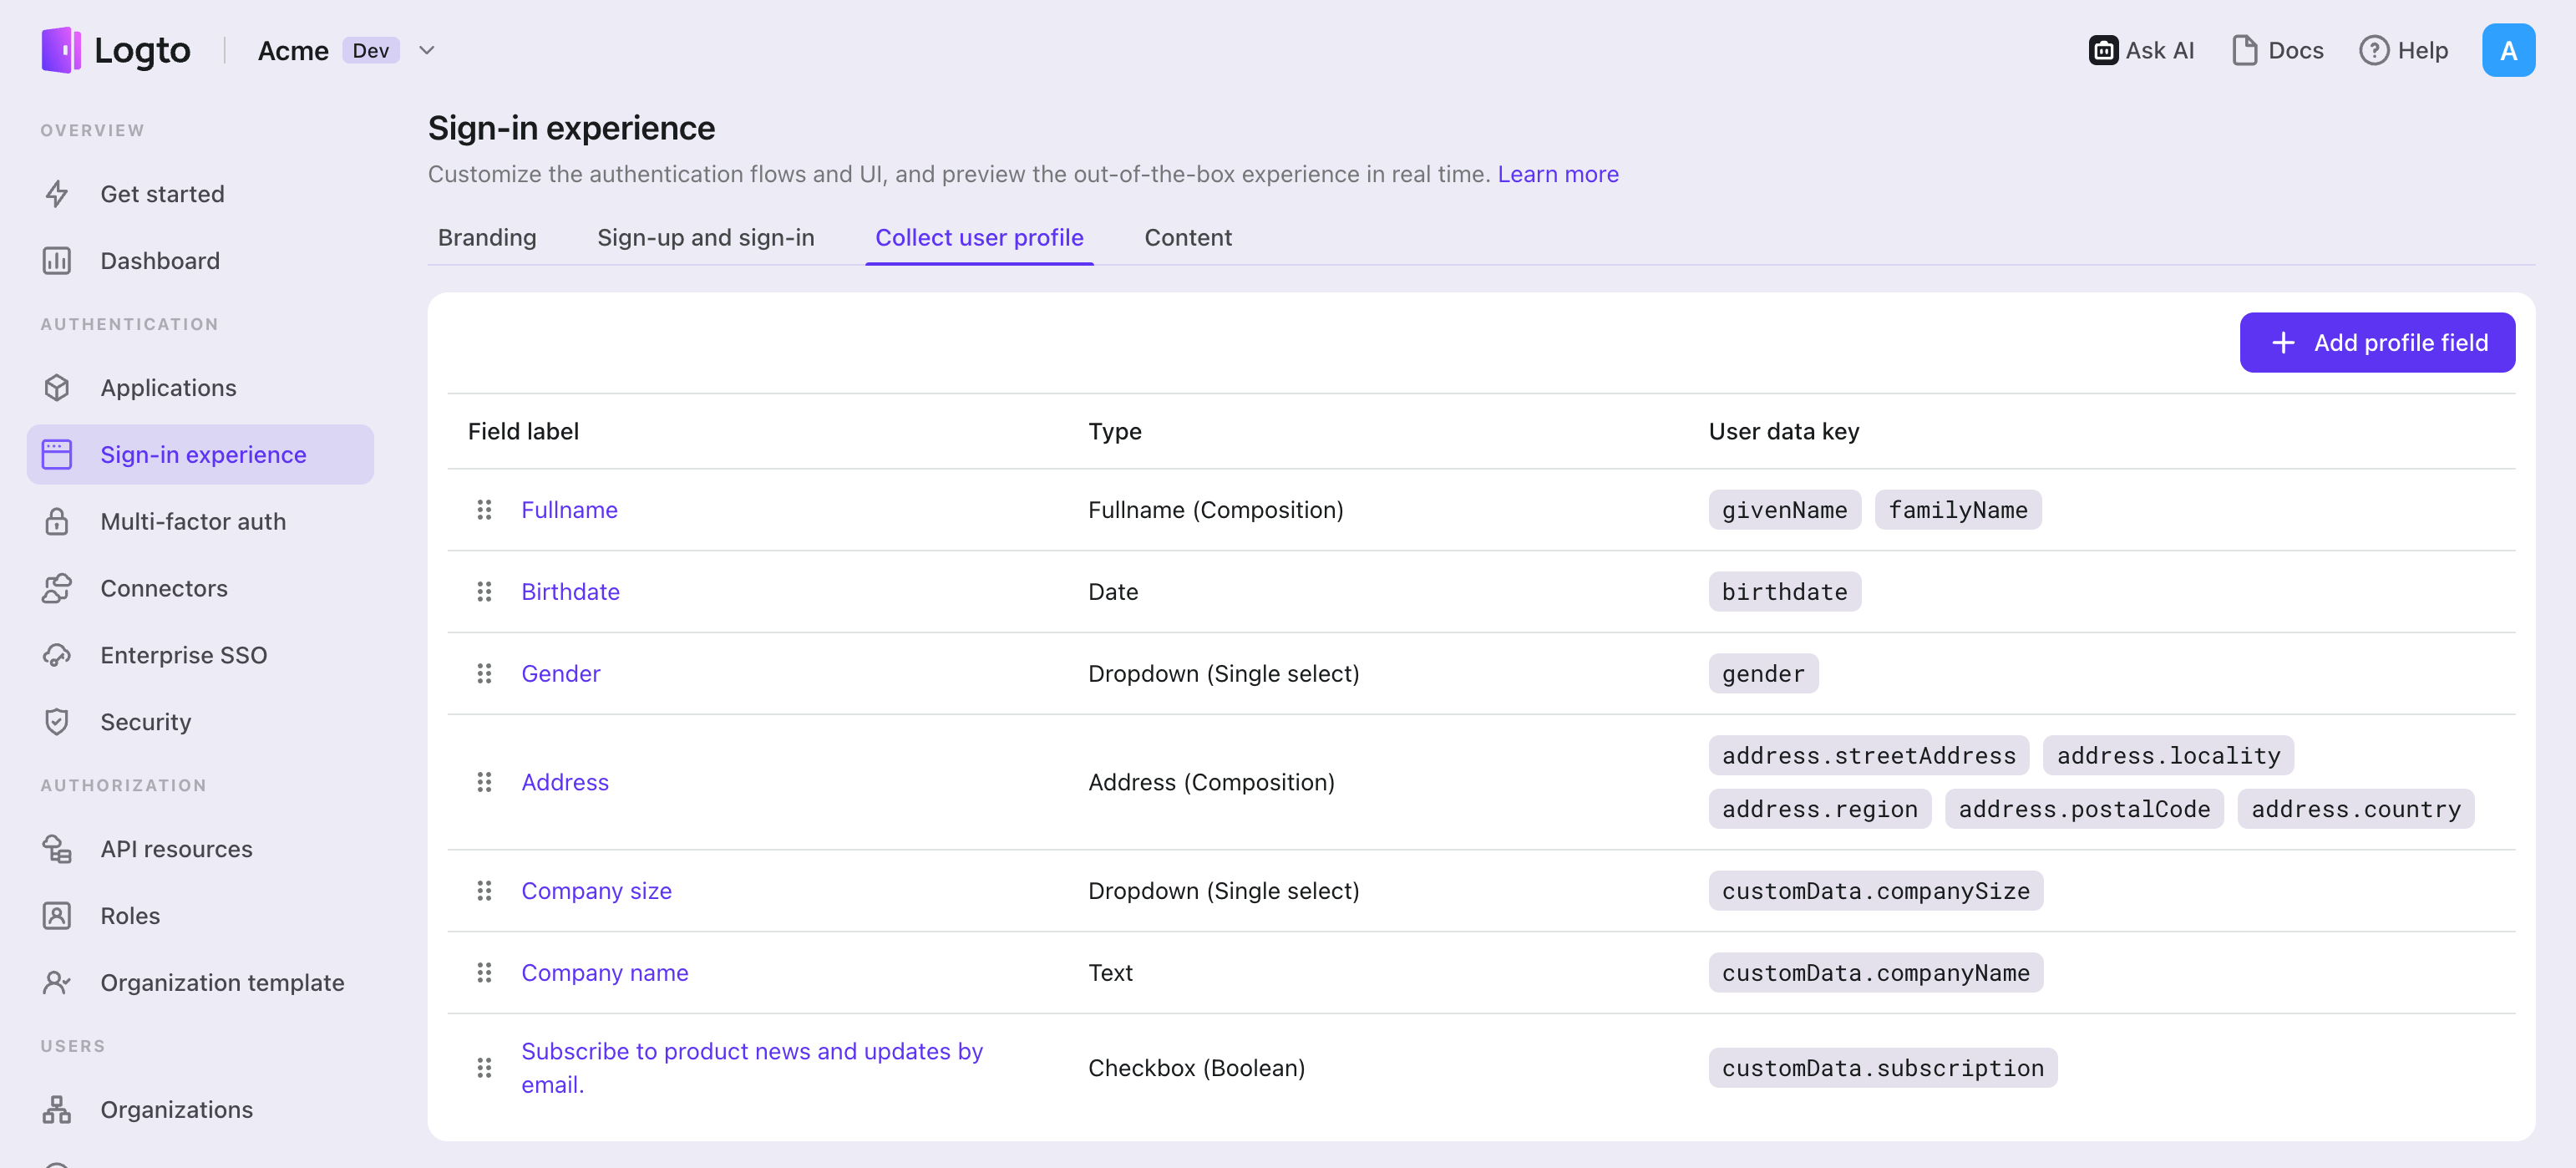Image resolution: width=2576 pixels, height=1168 pixels.
Task: Click the Help label in header
Action: tap(2422, 50)
